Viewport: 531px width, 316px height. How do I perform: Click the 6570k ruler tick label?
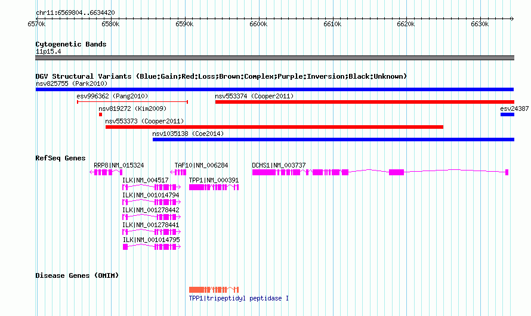coord(36,24)
